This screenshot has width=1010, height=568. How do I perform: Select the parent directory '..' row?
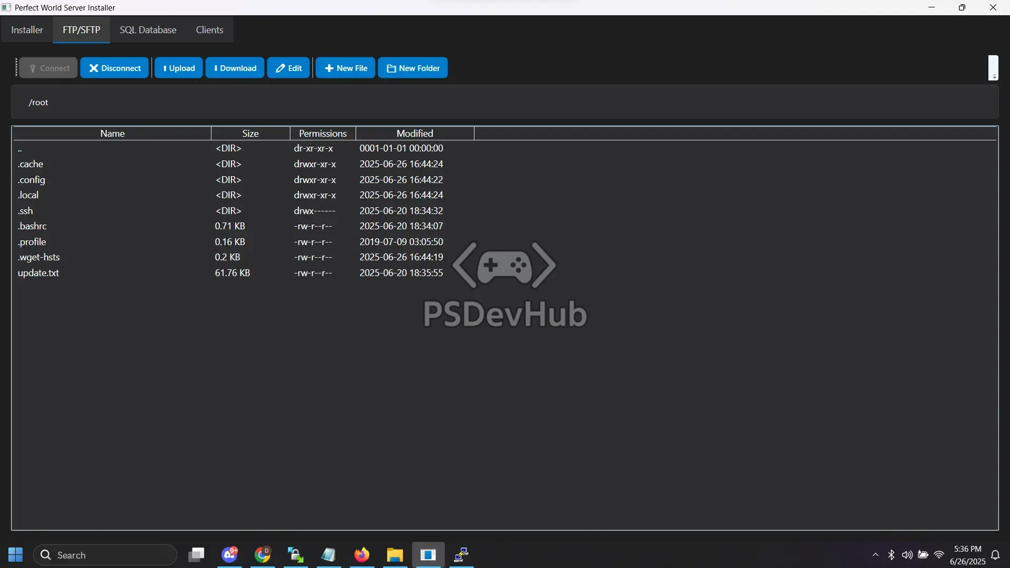coord(505,148)
